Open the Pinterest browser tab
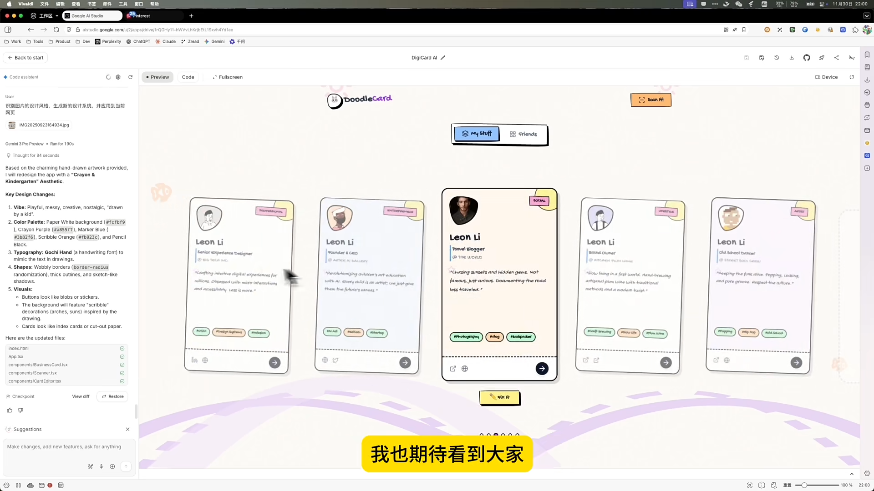874x491 pixels. tap(141, 16)
